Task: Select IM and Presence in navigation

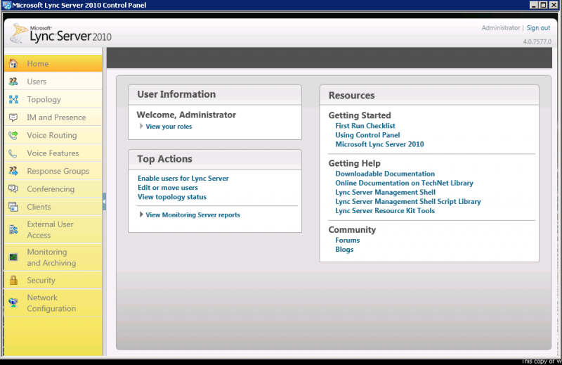Action: tap(53, 117)
